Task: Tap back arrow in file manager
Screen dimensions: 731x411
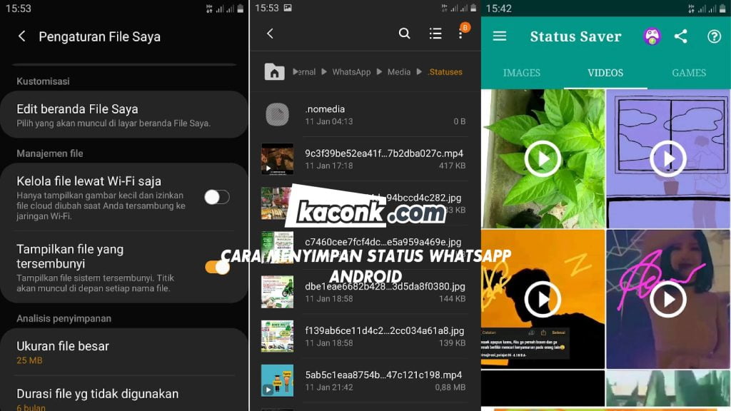Action: (270, 34)
